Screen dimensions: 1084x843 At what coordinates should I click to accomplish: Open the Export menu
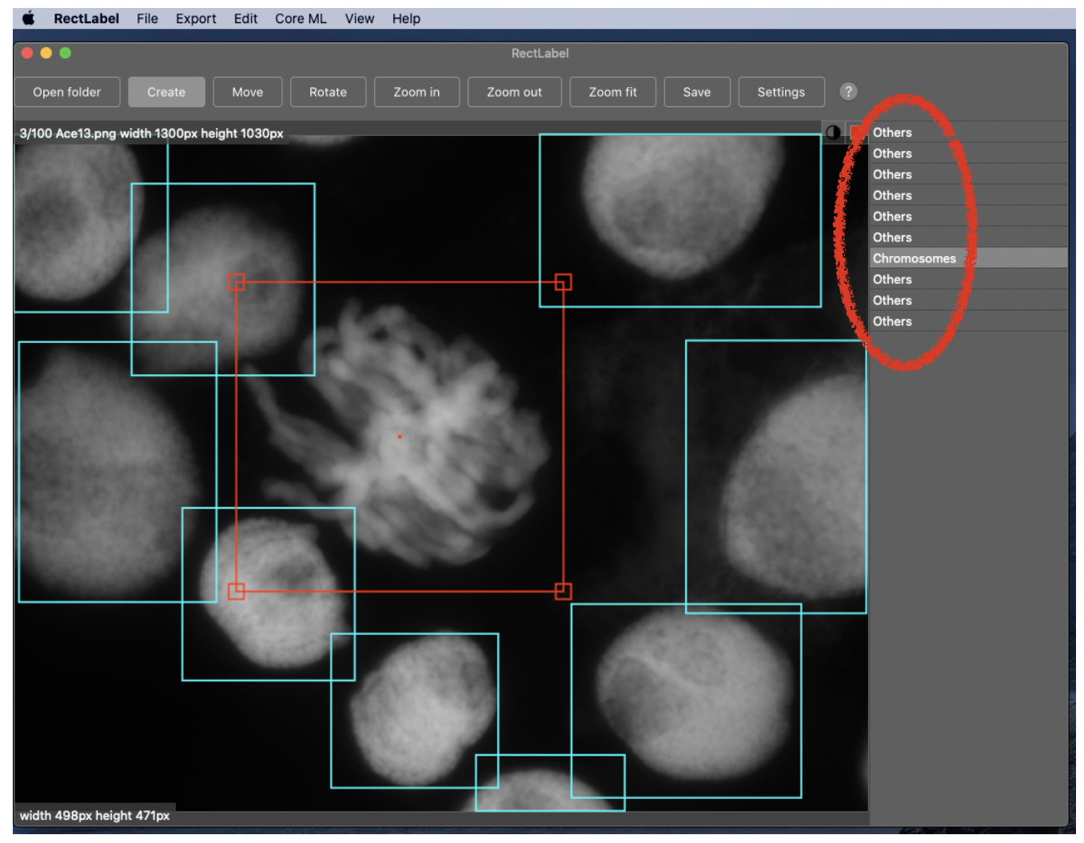tap(196, 18)
